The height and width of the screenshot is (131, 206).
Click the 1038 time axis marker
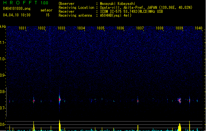159,28
